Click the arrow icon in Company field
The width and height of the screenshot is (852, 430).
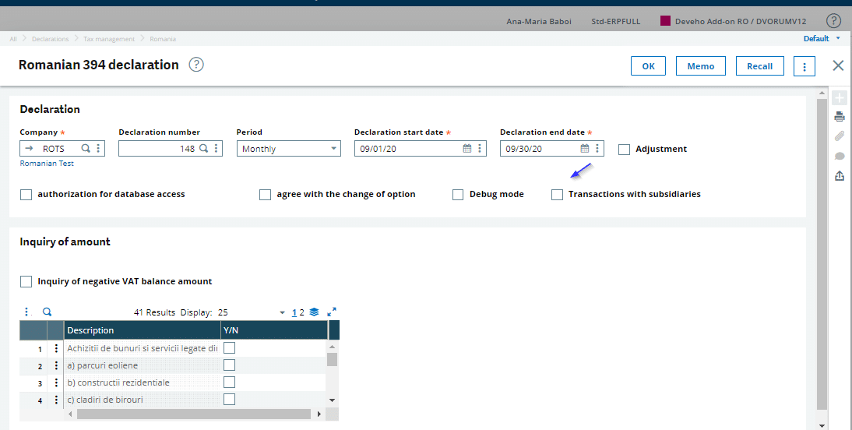pyautogui.click(x=29, y=149)
